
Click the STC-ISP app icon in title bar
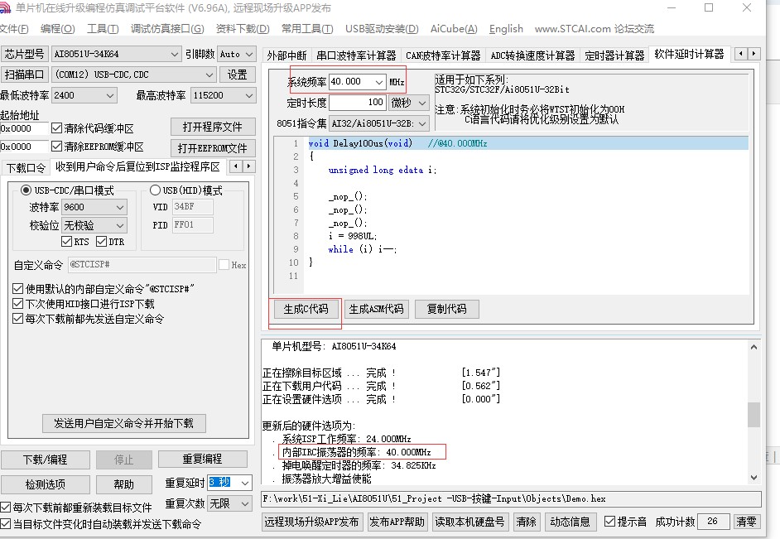coord(4,7)
